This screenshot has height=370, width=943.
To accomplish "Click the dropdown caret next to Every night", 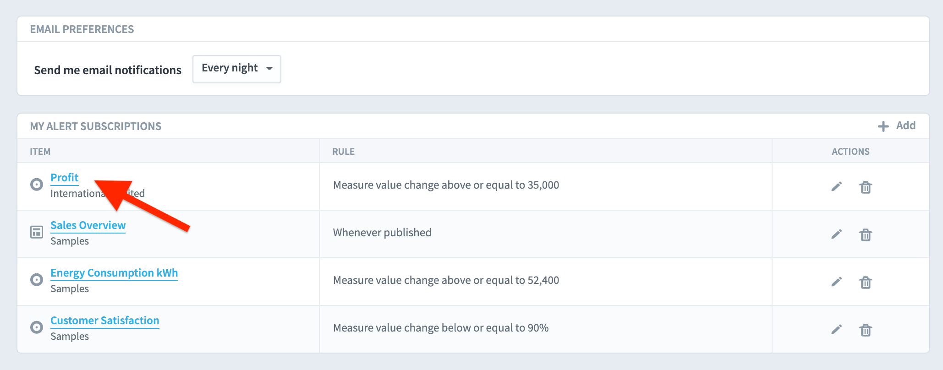I will coord(269,68).
